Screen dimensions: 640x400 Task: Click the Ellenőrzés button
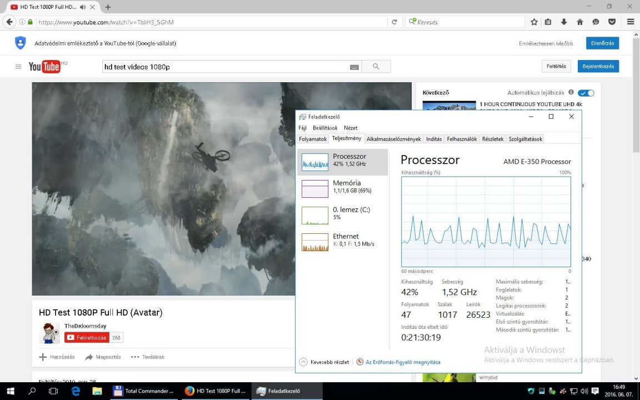[602, 43]
